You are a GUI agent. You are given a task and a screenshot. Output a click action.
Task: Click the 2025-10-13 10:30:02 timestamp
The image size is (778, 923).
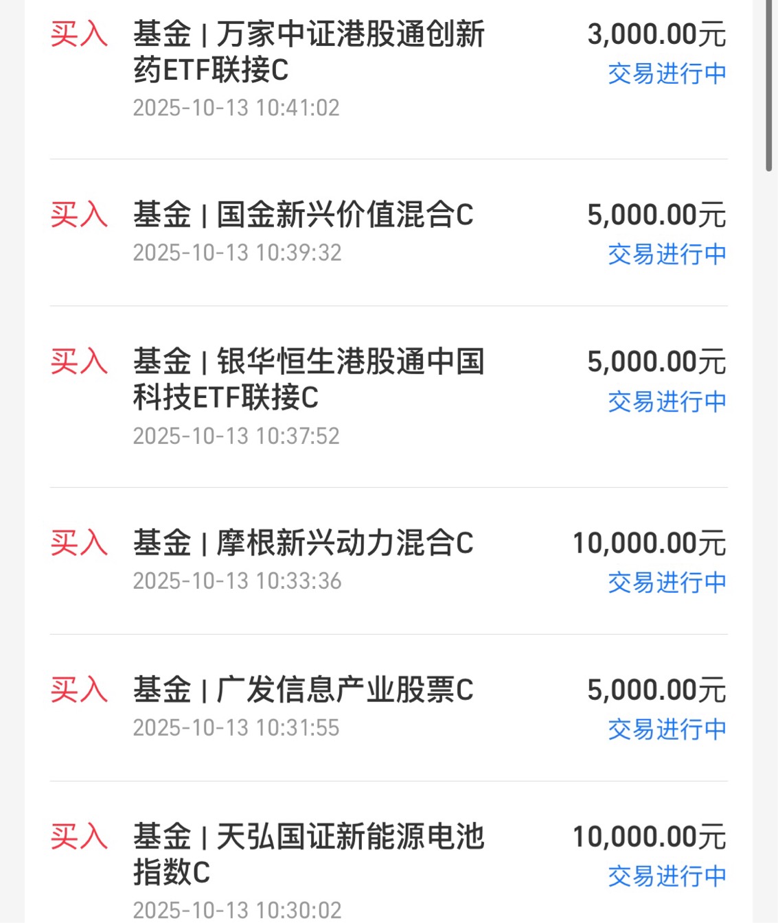coord(237,910)
